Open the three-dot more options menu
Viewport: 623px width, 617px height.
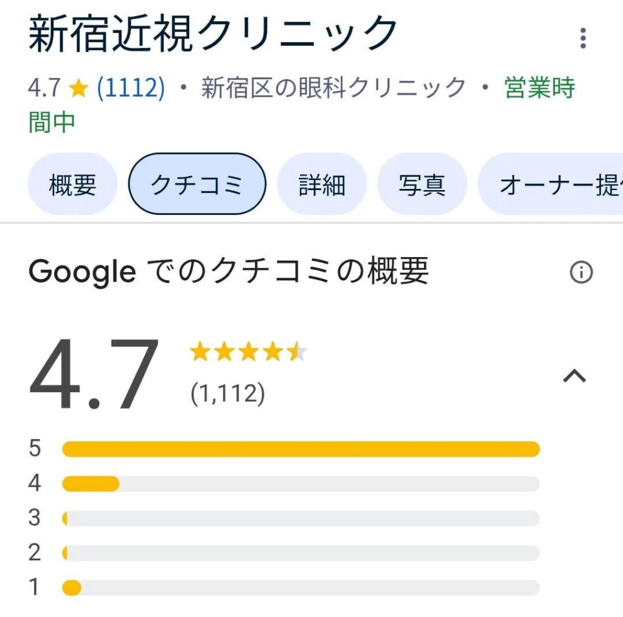(583, 38)
